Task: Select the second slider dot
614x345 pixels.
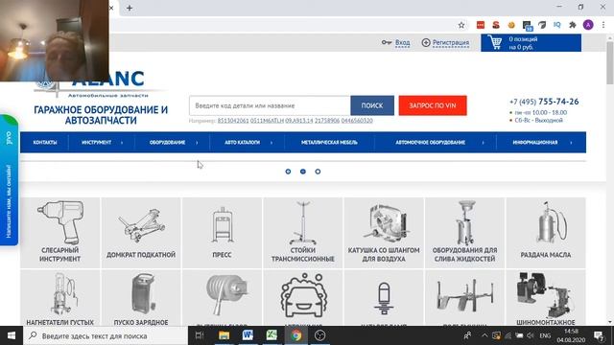Action: tap(303, 172)
